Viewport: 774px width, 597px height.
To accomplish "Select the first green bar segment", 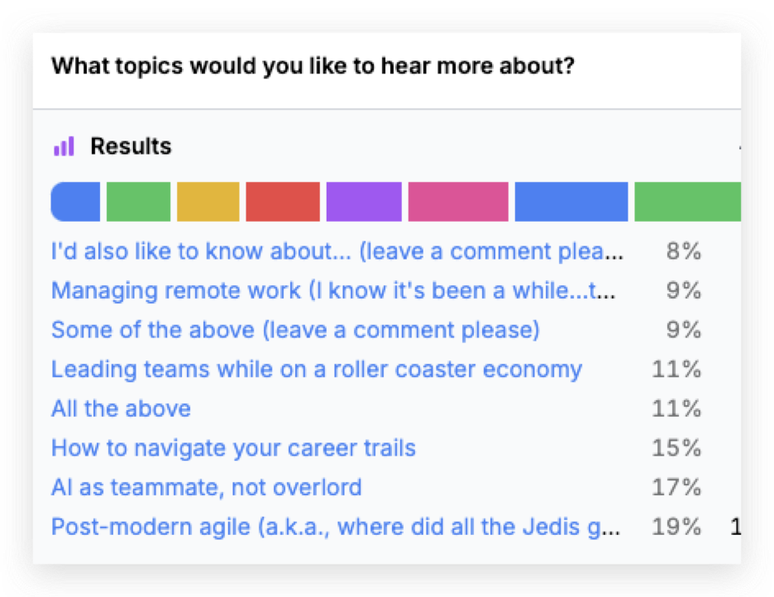I will pos(138,202).
